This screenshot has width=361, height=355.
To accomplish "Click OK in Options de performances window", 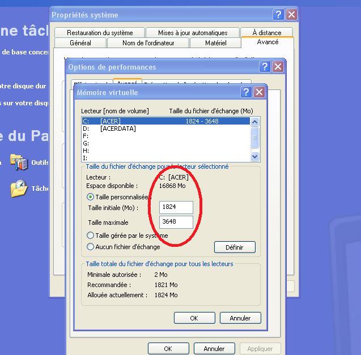I will [168, 349].
